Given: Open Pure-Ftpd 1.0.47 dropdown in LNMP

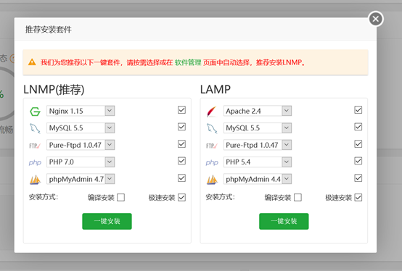Looking at the screenshot, I should [x=81, y=145].
